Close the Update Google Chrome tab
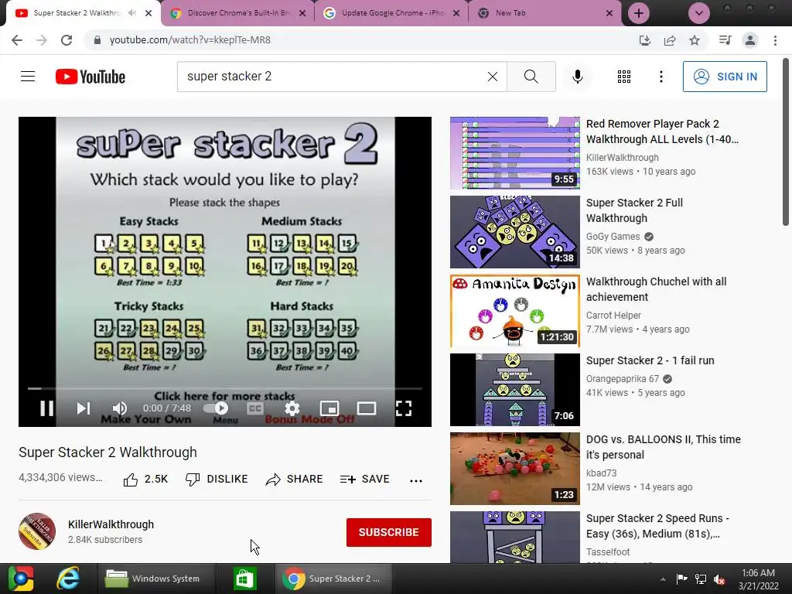 456,13
